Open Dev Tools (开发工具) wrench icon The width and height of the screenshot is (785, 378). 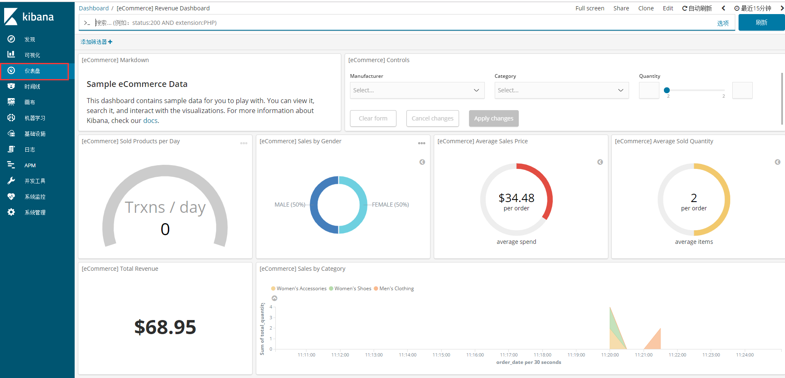(x=11, y=181)
